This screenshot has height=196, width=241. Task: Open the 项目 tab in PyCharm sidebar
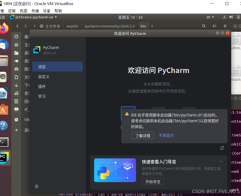[58, 67]
